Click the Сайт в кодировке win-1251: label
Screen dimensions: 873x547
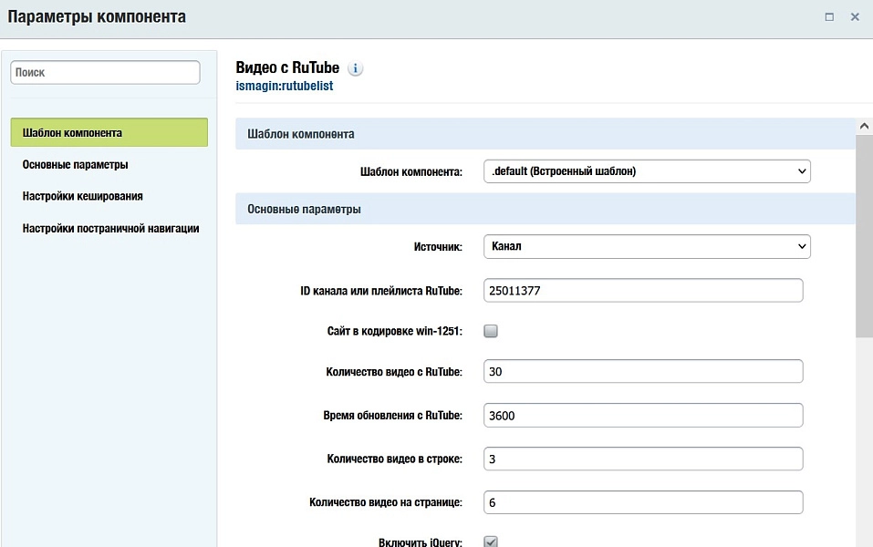click(395, 331)
